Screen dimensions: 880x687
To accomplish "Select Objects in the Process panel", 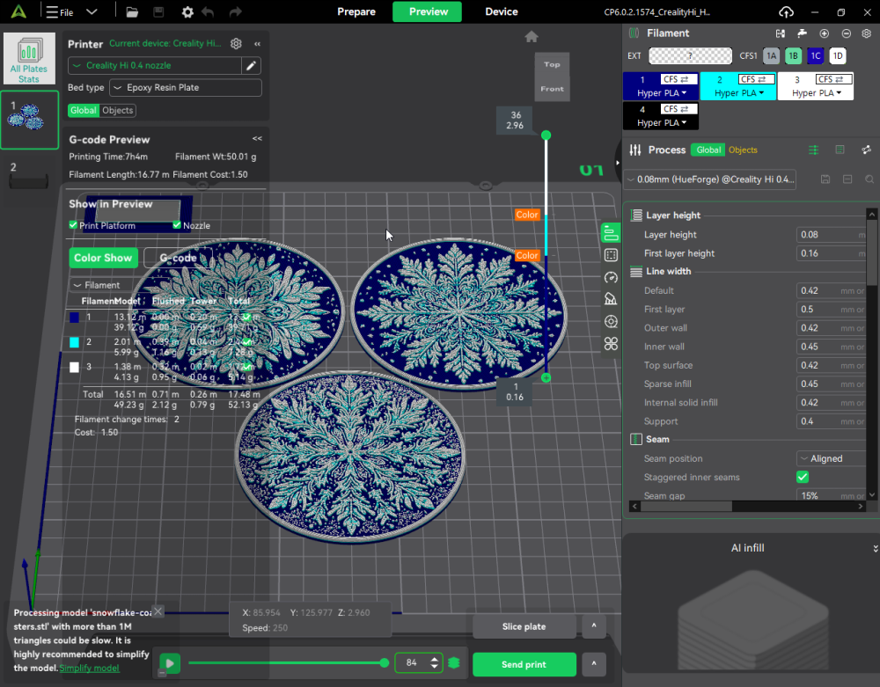I will coord(743,150).
